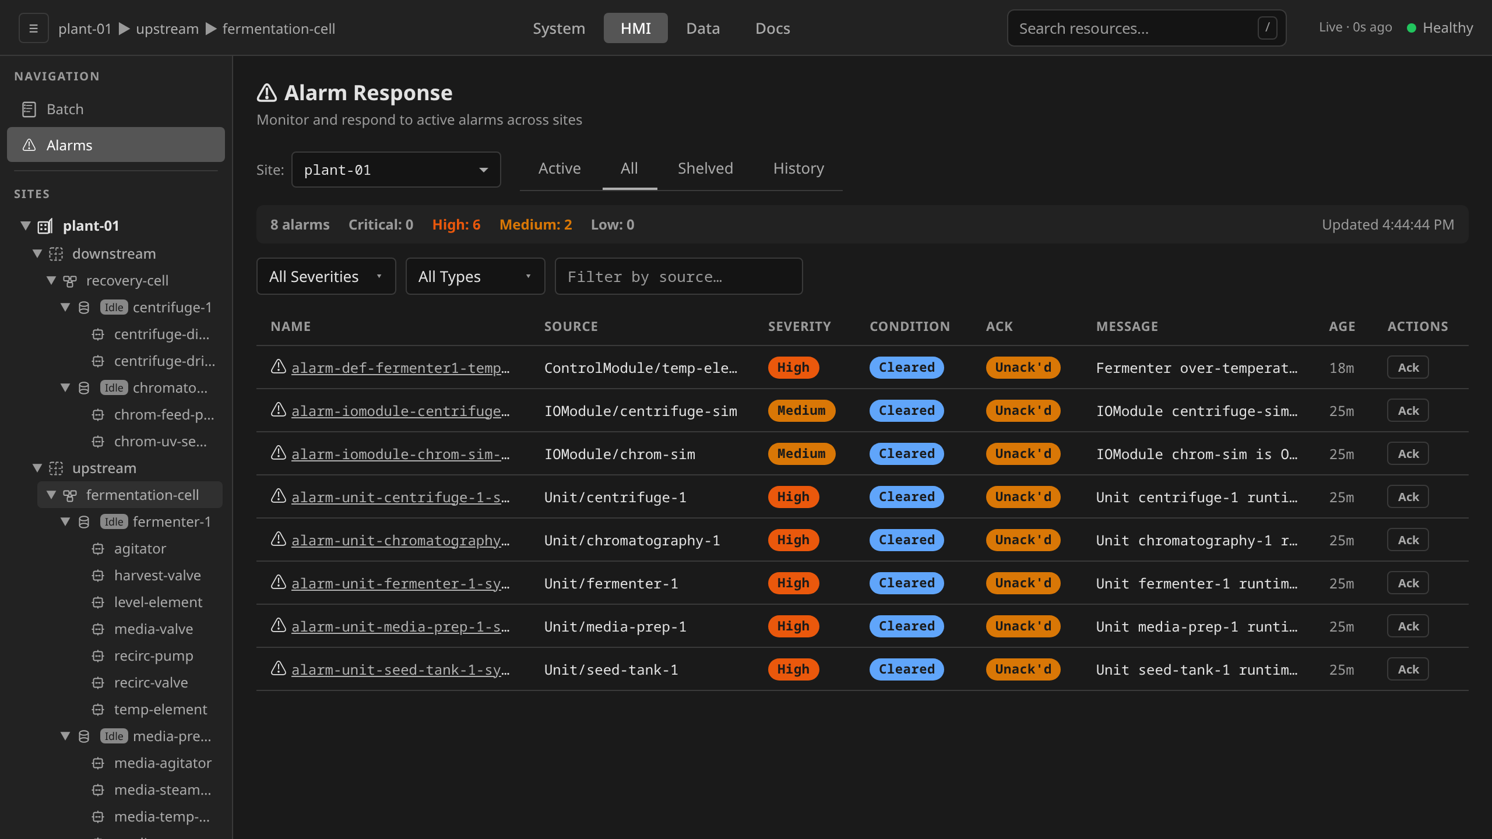Screen dimensions: 1492x839
Task: Click Ack for IOModule/chrom-sim alarm
Action: click(1407, 454)
